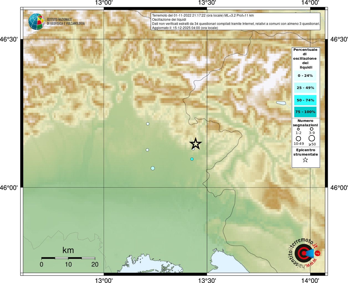Click the km scale bar
The width and height of the screenshot is (348, 283).
(x=68, y=258)
